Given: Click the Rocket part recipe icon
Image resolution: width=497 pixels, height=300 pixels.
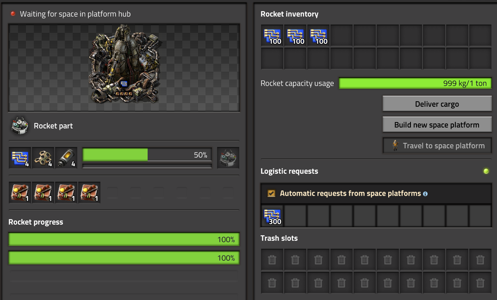Looking at the screenshot, I should [x=19, y=126].
